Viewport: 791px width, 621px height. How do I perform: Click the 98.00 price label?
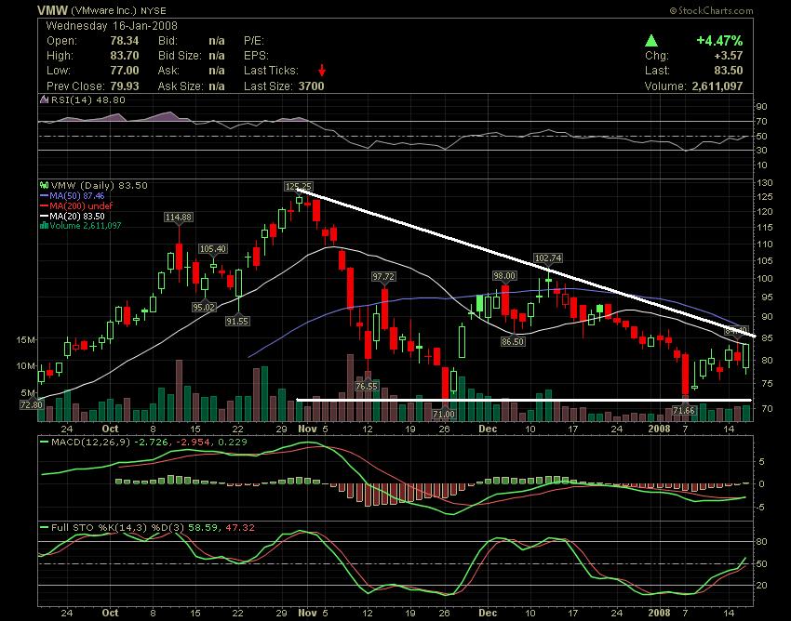coord(504,276)
